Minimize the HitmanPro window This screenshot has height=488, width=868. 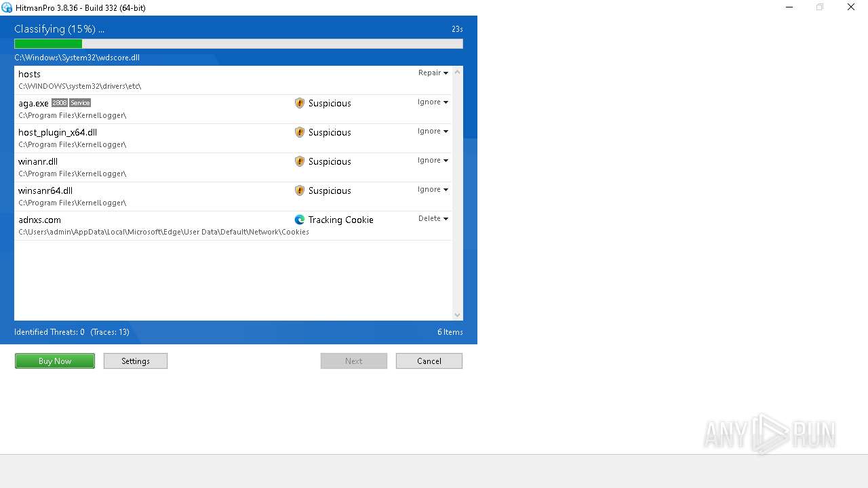pyautogui.click(x=789, y=7)
